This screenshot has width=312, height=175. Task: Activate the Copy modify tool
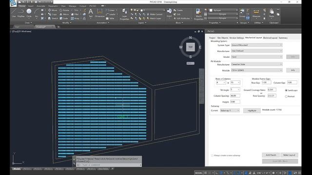click(x=52, y=14)
